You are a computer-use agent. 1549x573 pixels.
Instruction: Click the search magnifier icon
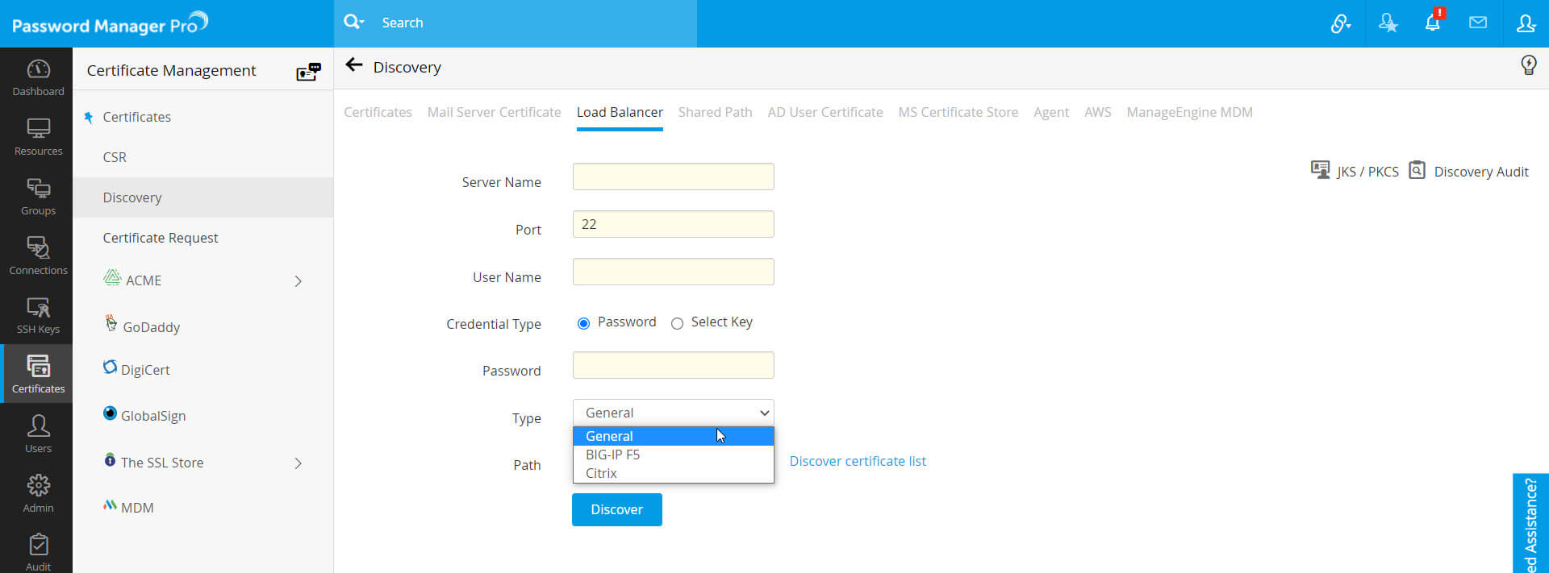352,22
